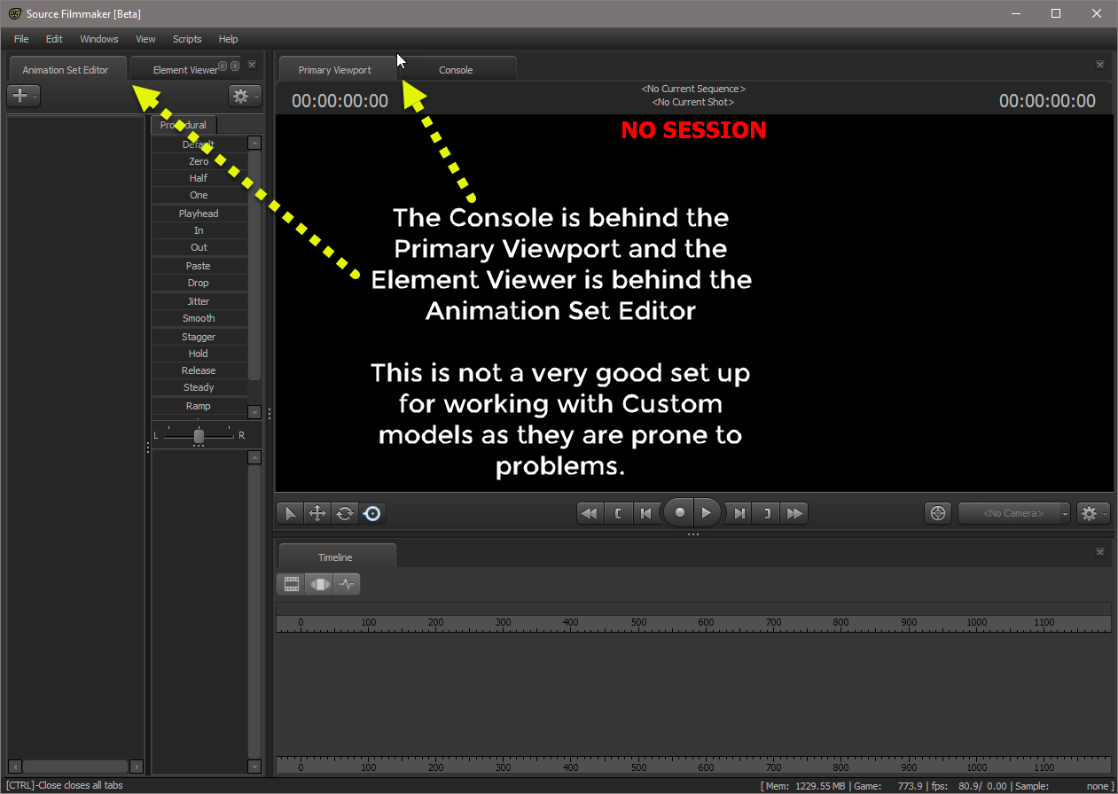Open the Scripts menu
The height and width of the screenshot is (794, 1118).
pyautogui.click(x=187, y=39)
